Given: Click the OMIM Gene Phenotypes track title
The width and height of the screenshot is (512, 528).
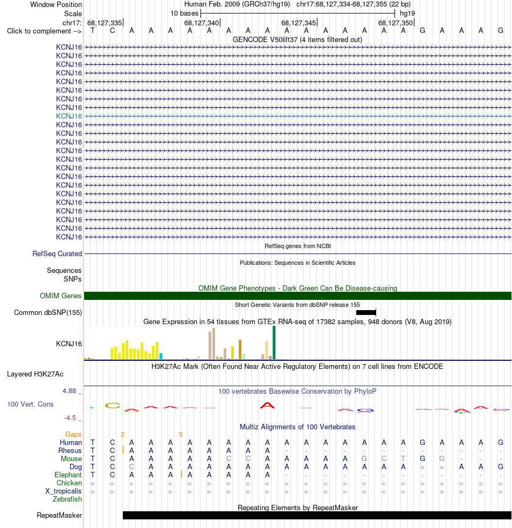Looking at the screenshot, I should click(x=297, y=288).
